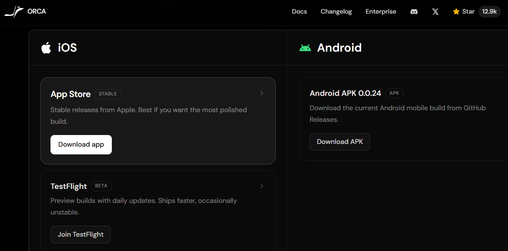
Task: Click the 12.9k star count badge
Action: point(489,12)
